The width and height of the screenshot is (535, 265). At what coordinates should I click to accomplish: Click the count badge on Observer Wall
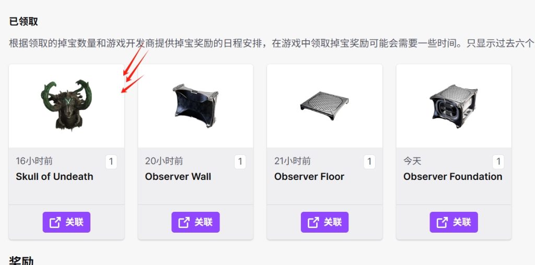click(x=240, y=162)
